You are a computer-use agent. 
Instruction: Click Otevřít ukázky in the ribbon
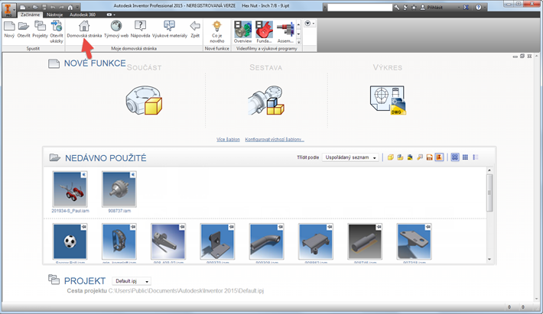[57, 31]
